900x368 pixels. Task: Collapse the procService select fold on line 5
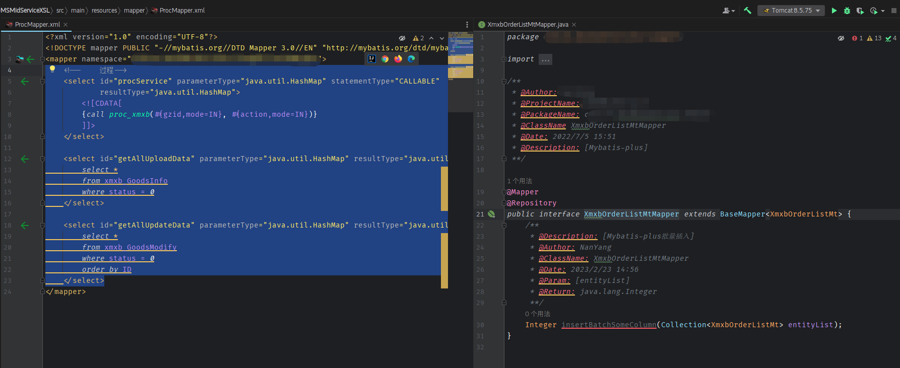(x=42, y=82)
